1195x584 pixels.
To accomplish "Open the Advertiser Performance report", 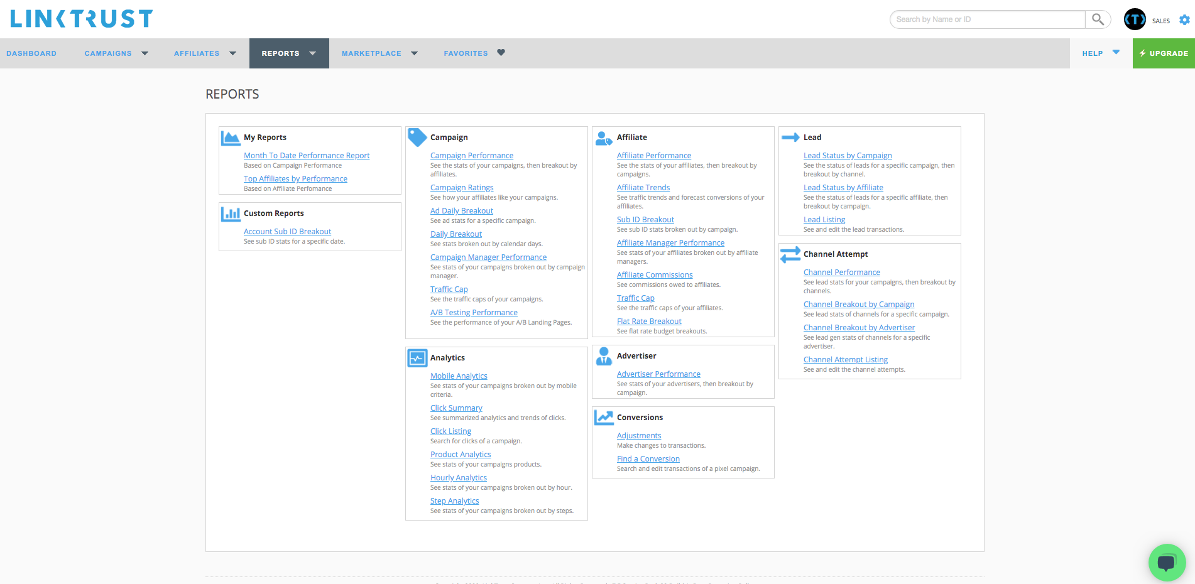I will click(658, 374).
